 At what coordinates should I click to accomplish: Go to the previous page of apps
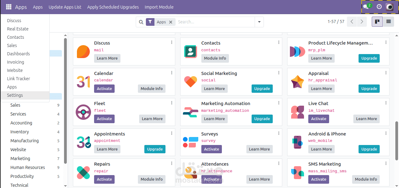pyautogui.click(x=352, y=22)
